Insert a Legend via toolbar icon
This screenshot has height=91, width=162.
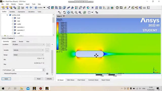point(76,8)
